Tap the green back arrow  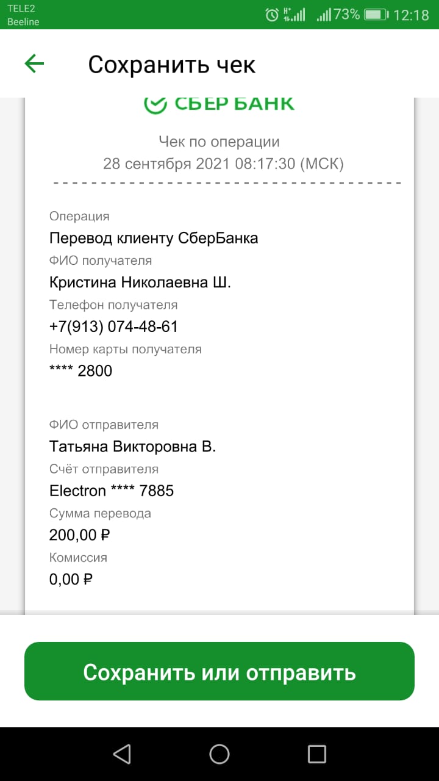(34, 63)
